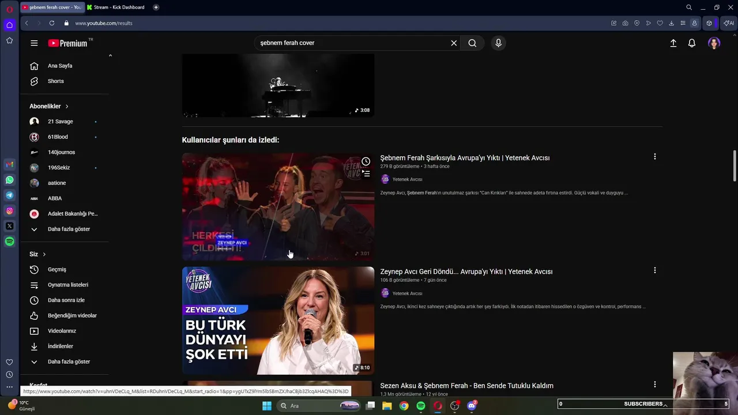738x415 pixels.
Task: Start voice search with microphone icon
Action: click(498, 43)
